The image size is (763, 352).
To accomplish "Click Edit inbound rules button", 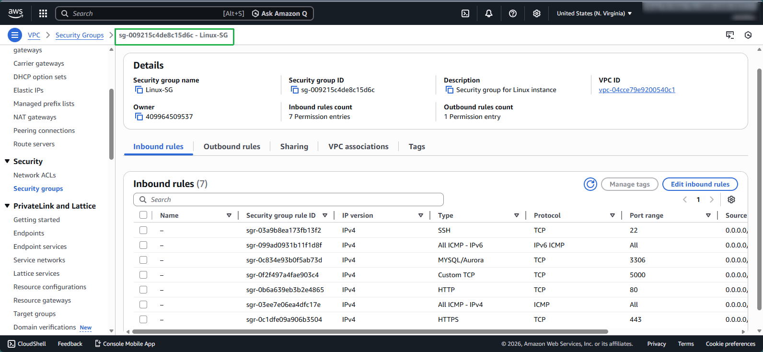I will [700, 184].
